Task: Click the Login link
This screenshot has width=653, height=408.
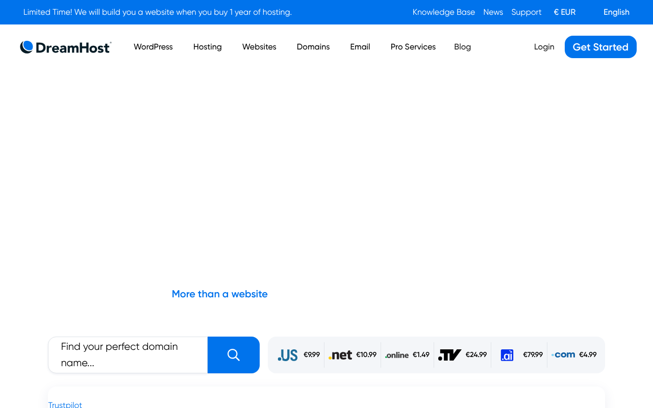Action: coord(544,47)
